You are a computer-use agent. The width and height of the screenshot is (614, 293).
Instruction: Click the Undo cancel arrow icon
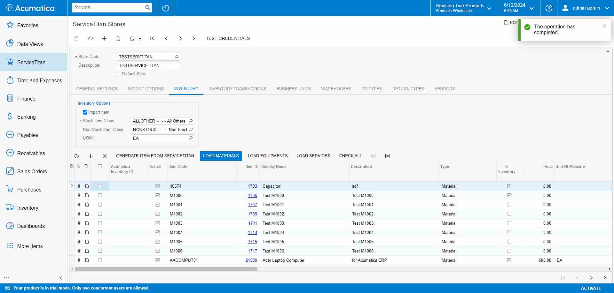point(90,38)
